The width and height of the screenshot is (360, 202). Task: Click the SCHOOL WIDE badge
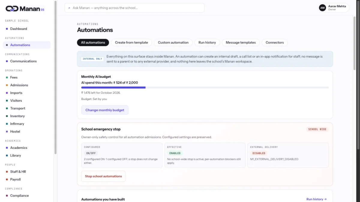pos(317,129)
